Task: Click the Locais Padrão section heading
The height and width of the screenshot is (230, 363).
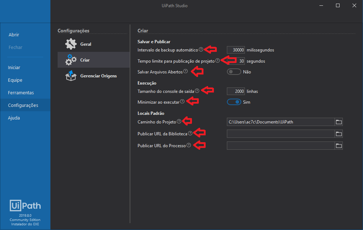Action: pos(151,113)
